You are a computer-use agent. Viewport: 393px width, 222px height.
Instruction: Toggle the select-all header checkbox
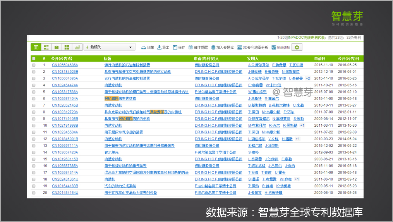point(34,59)
